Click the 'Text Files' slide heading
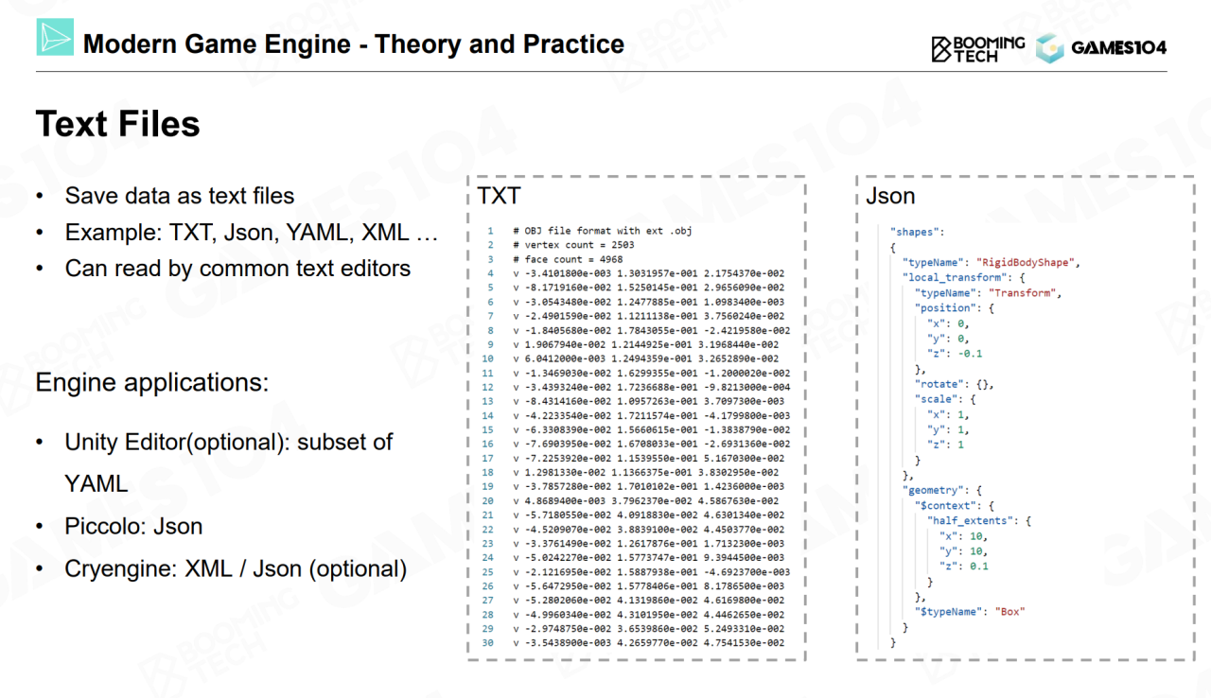The height and width of the screenshot is (698, 1211). click(118, 124)
